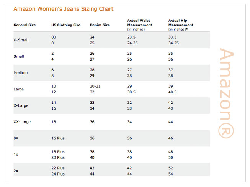250x187 pixels.
Task: Select the Large size row label
Action: click(19, 89)
